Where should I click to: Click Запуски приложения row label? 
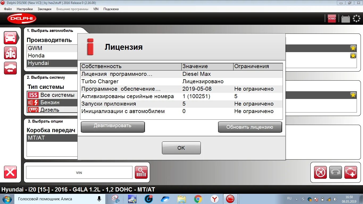109,104
